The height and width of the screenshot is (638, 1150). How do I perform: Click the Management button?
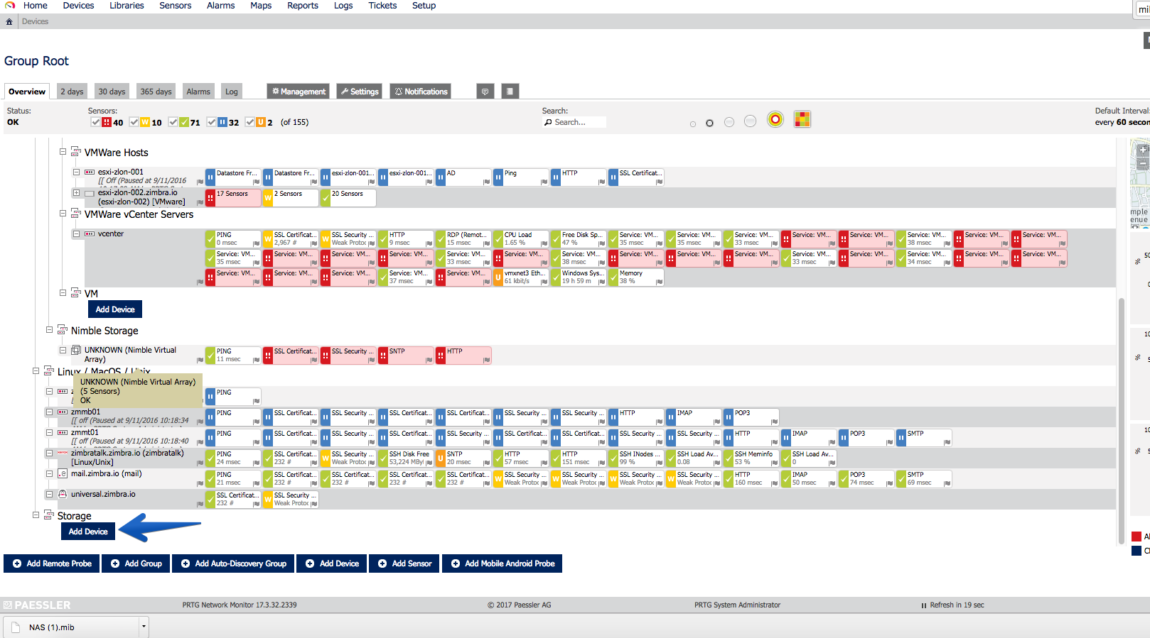tap(299, 92)
